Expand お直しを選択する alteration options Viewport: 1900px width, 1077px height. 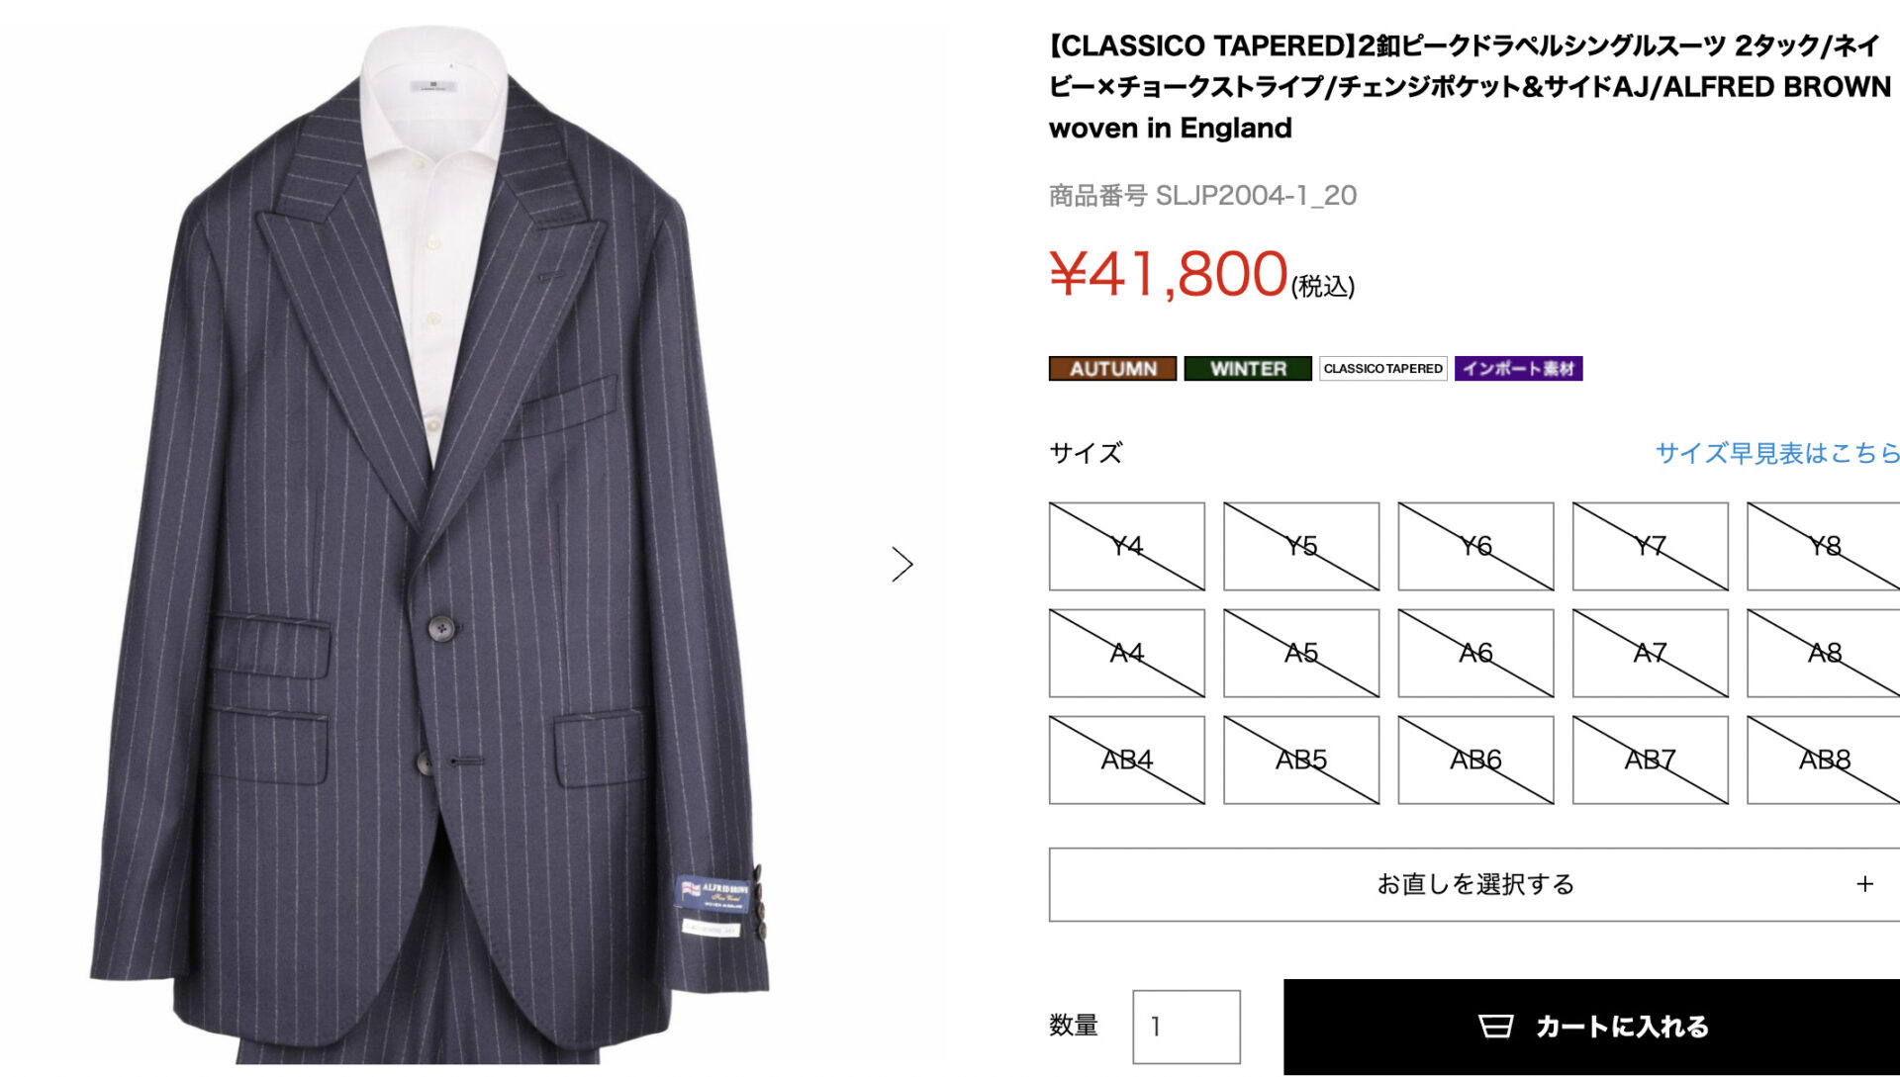coord(1474,884)
